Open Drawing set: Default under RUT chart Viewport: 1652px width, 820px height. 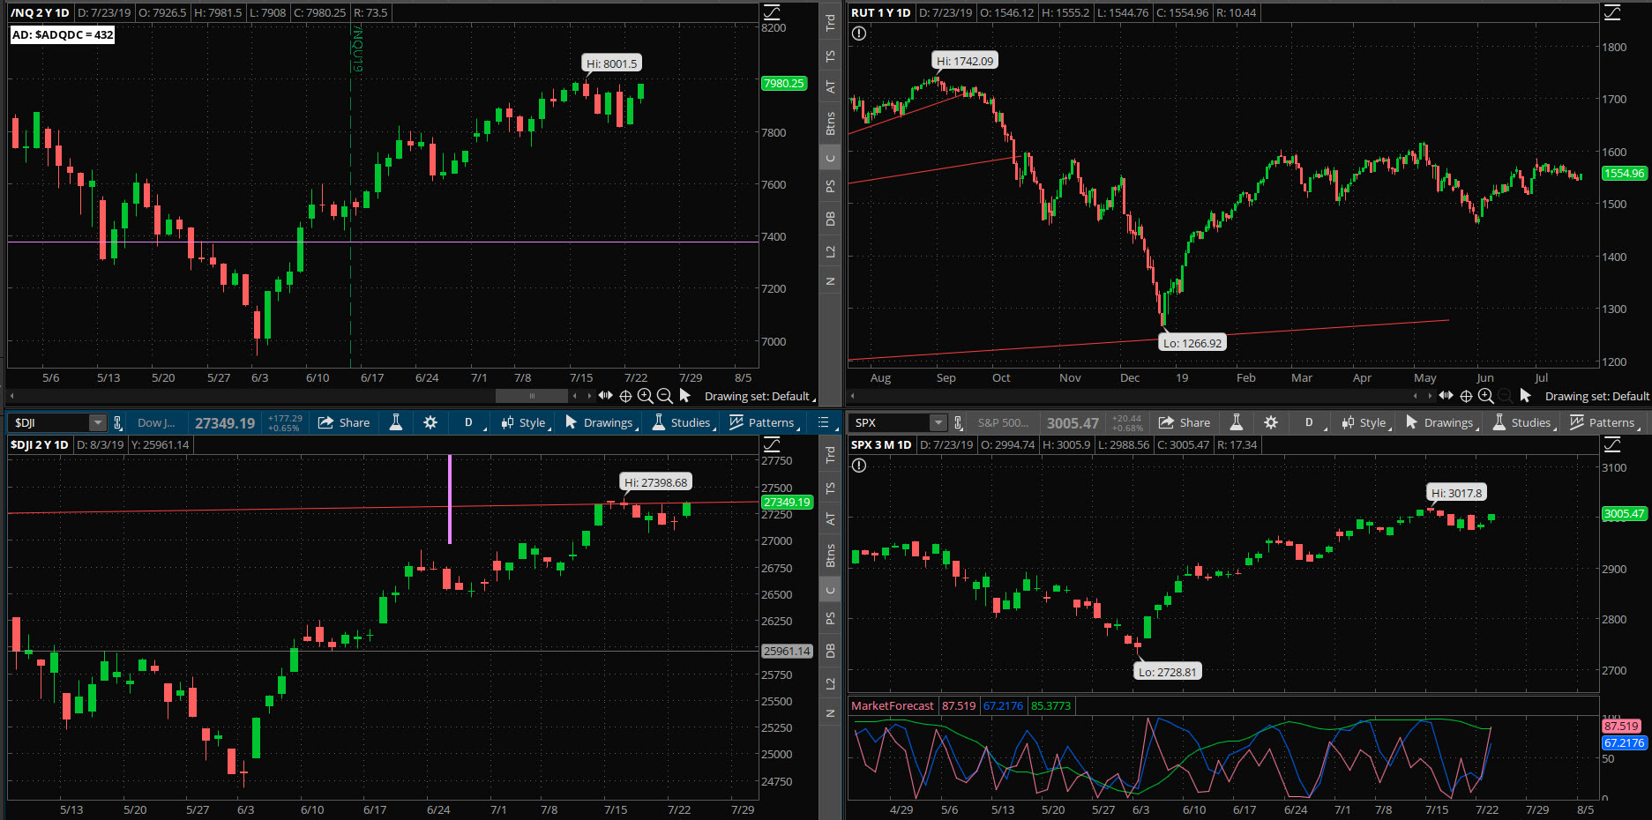(1597, 396)
